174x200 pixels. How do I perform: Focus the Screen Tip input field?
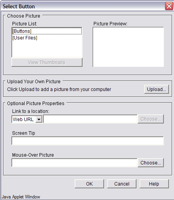click(x=88, y=141)
